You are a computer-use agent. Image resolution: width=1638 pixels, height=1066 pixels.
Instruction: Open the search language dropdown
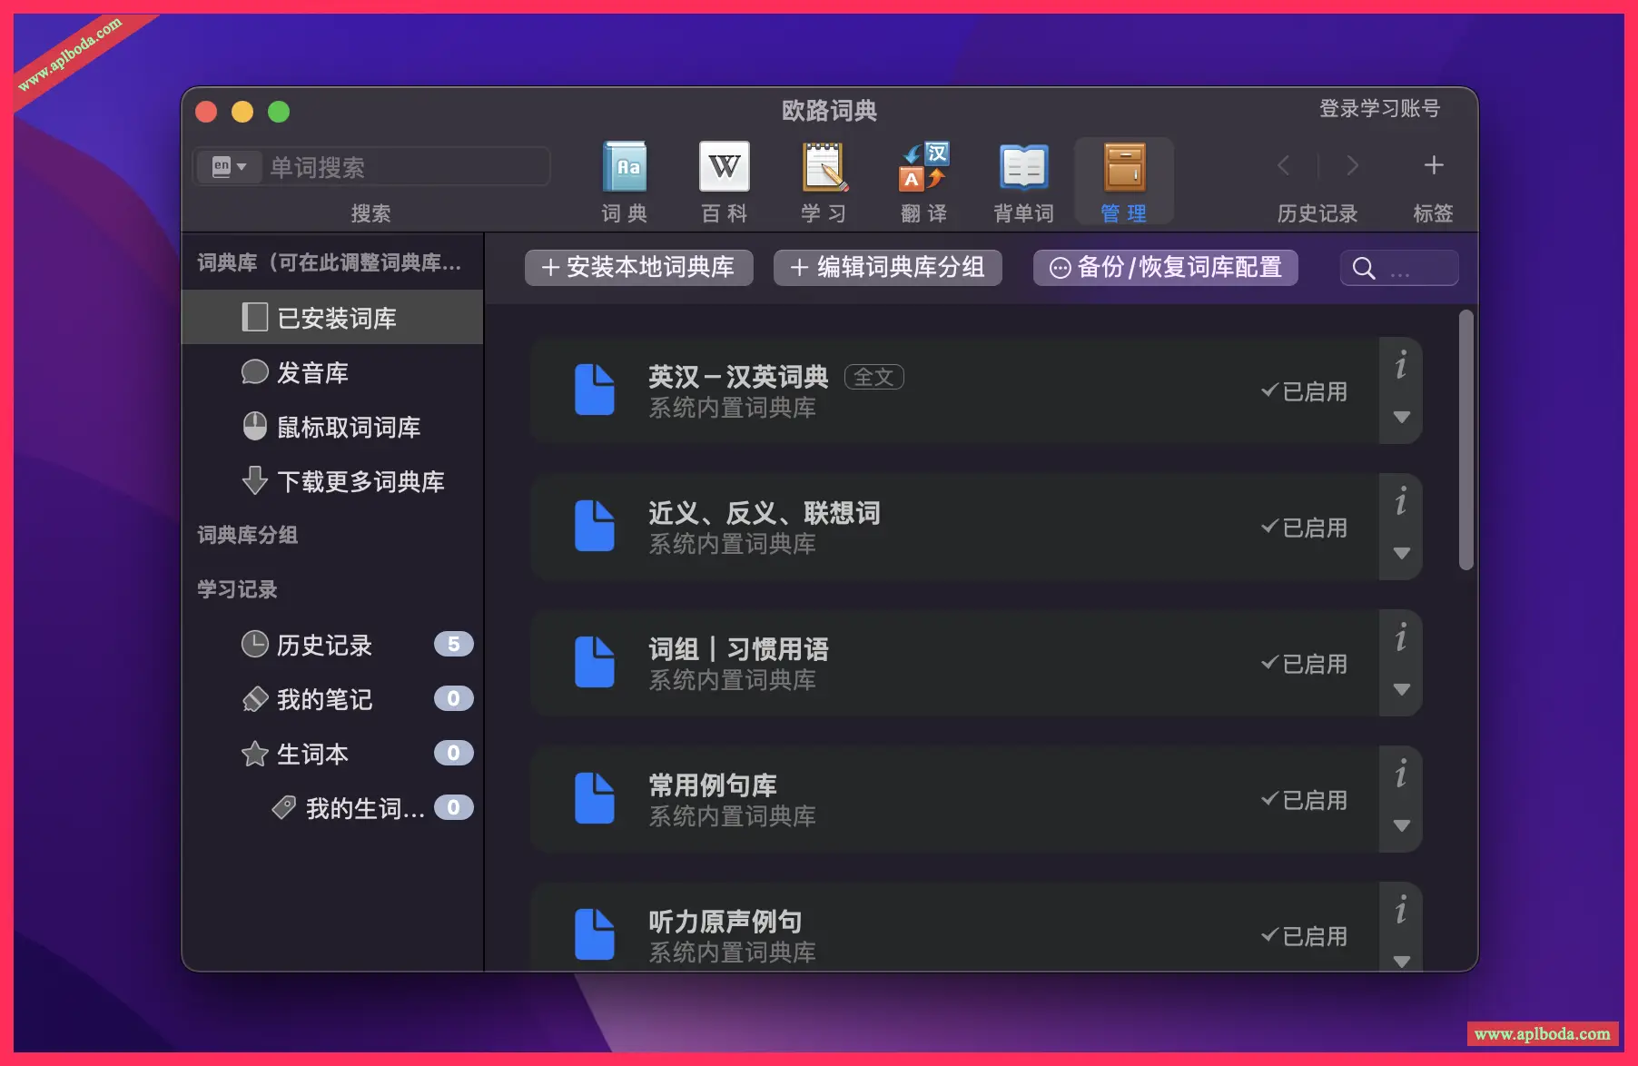click(229, 166)
